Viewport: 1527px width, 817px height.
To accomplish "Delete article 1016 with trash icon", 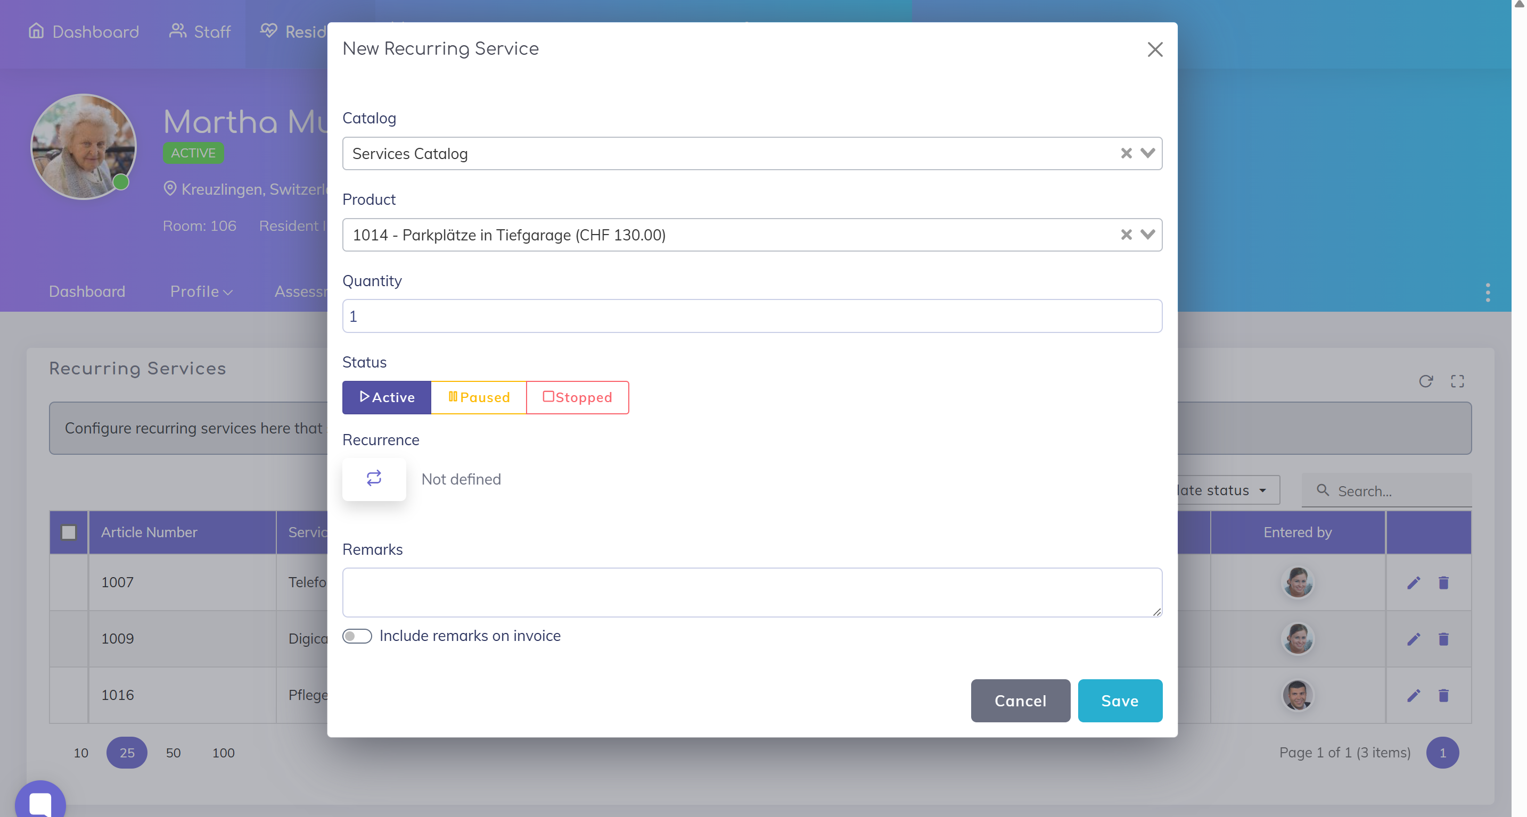I will tap(1443, 695).
